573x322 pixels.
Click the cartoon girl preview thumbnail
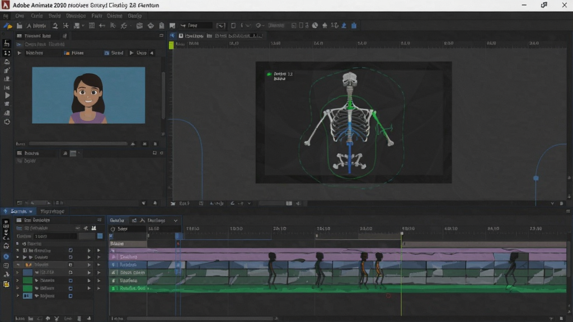point(88,95)
